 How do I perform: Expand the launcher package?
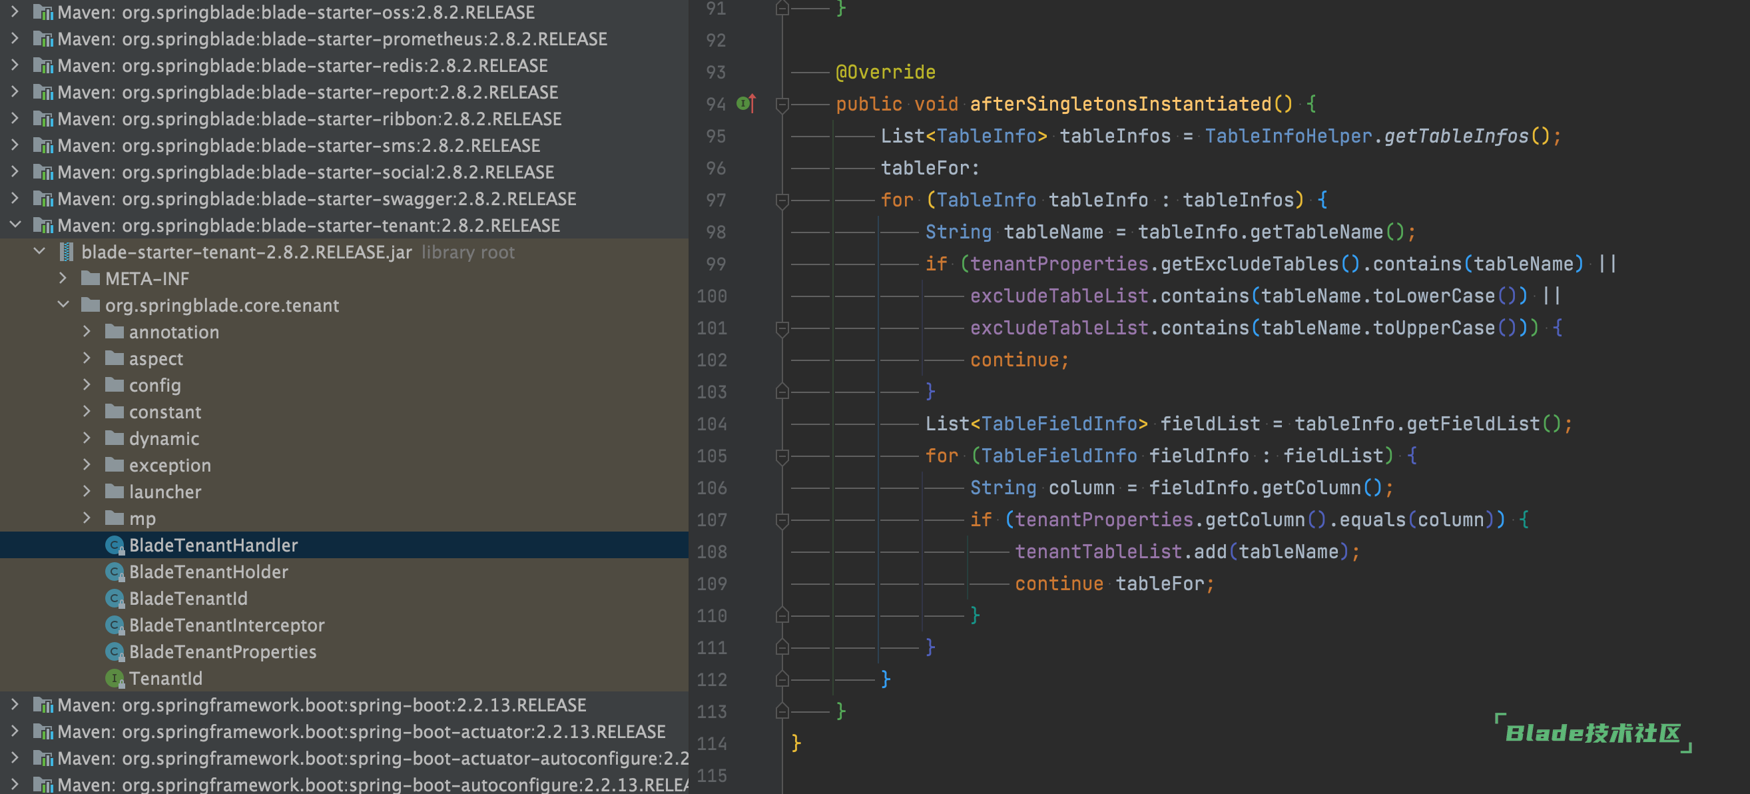(x=87, y=491)
